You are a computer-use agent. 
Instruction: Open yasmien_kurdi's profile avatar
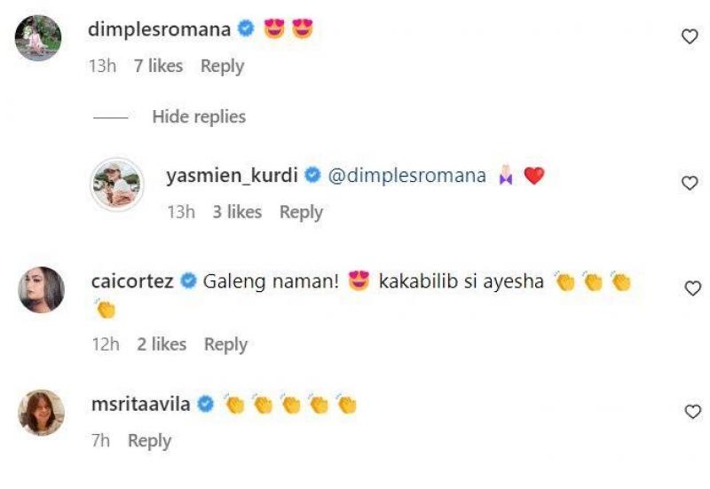[x=117, y=185]
